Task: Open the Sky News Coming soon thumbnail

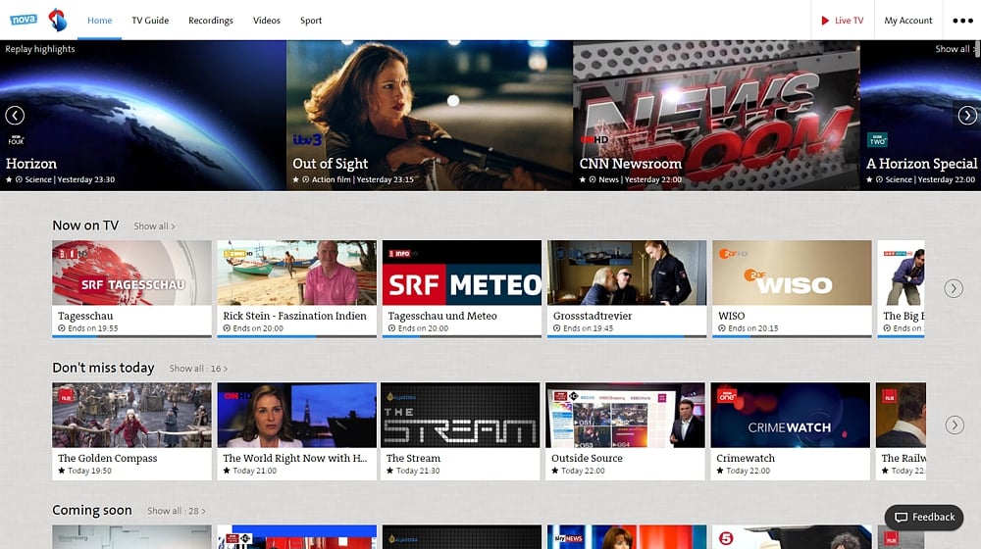Action: (627, 537)
